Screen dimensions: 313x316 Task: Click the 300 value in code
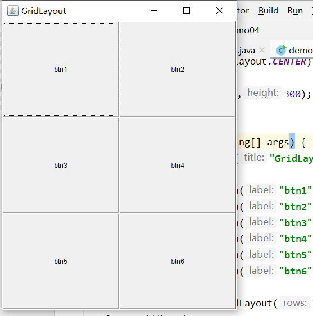coord(292,94)
